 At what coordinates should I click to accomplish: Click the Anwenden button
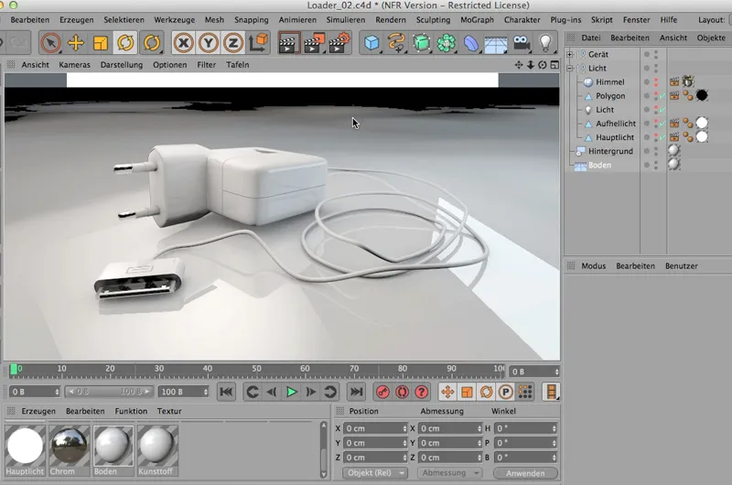tap(525, 473)
